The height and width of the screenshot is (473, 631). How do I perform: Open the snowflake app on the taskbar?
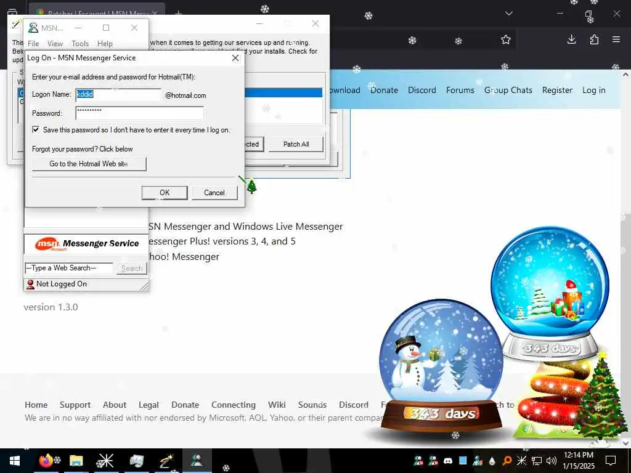pyautogui.click(x=106, y=461)
